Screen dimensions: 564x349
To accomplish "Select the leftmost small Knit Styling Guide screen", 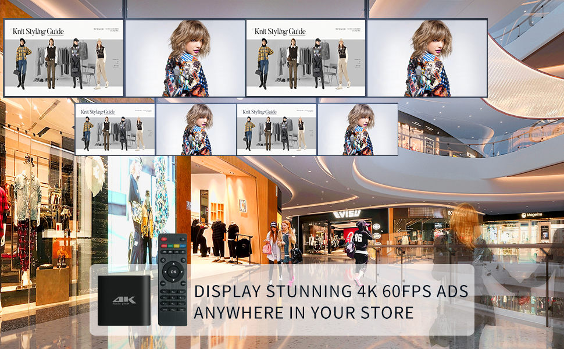I will (x=115, y=129).
